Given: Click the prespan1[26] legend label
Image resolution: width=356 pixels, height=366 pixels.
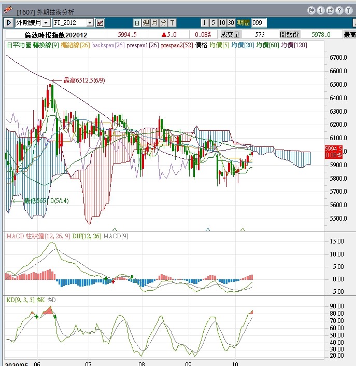Looking at the screenshot, I should point(143,45).
